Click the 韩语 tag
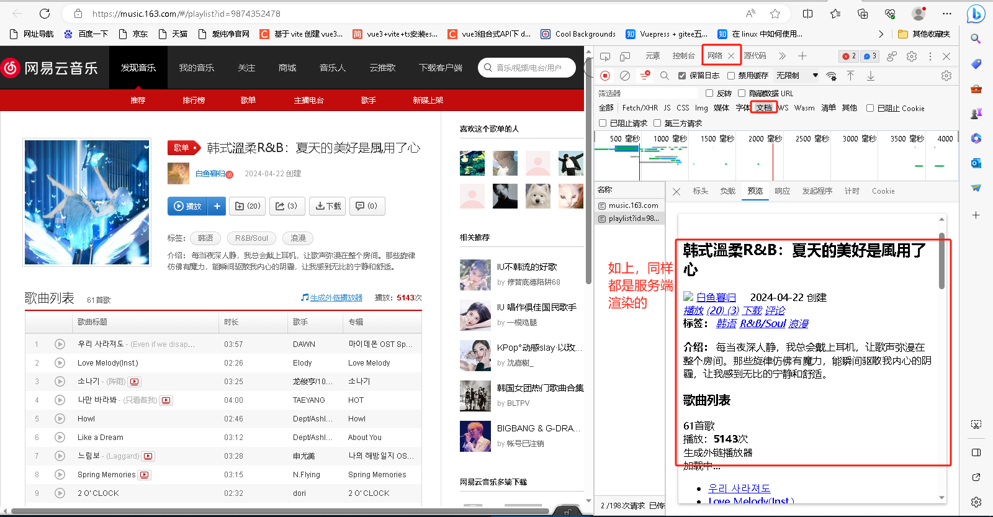The image size is (993, 517). coord(205,238)
